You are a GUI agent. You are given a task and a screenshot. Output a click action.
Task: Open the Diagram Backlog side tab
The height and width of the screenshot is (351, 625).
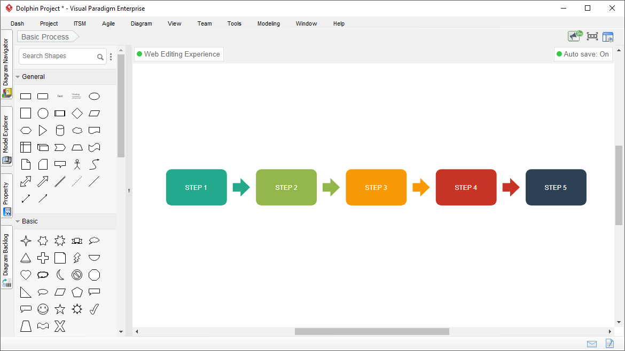(x=6, y=257)
